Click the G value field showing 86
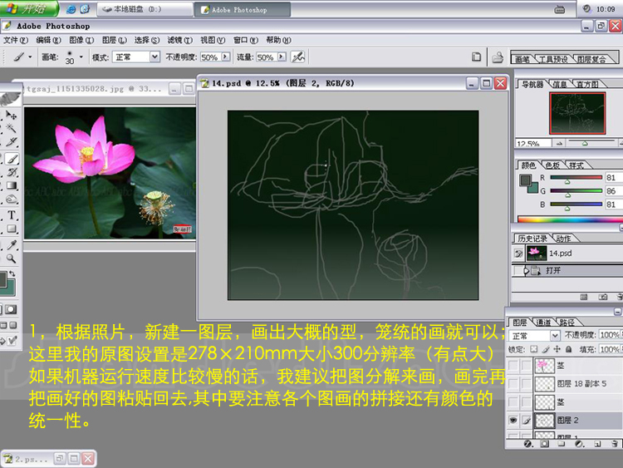This screenshot has width=623, height=468. tap(614, 191)
